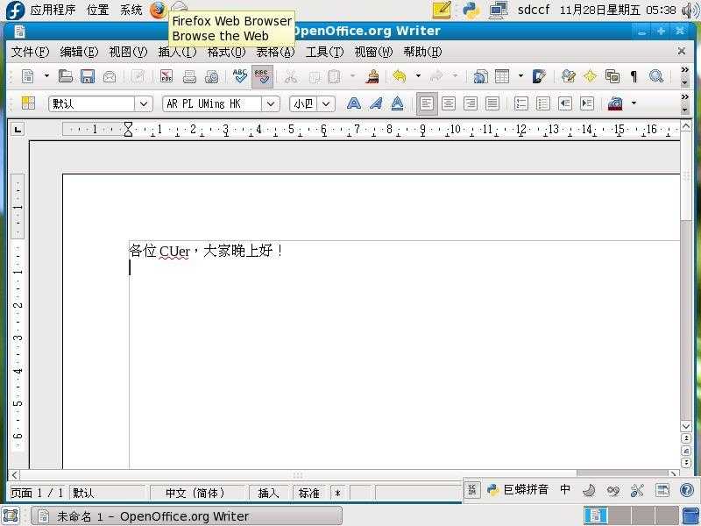The height and width of the screenshot is (526, 701).
Task: Open a file using the Open folder icon
Action: pos(65,76)
